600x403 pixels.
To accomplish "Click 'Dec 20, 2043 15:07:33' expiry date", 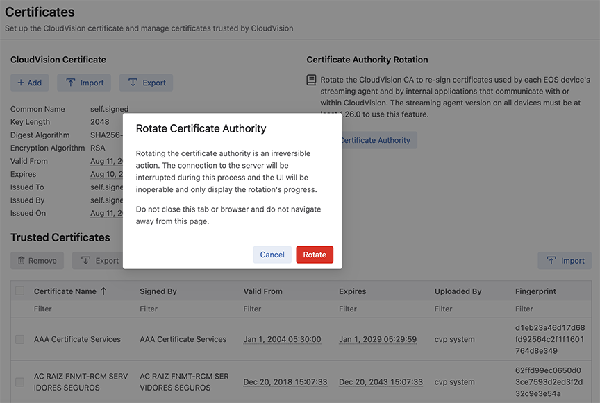I will click(x=381, y=382).
